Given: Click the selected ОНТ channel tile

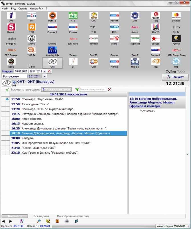Looking at the screenshot, I should pos(52,63).
